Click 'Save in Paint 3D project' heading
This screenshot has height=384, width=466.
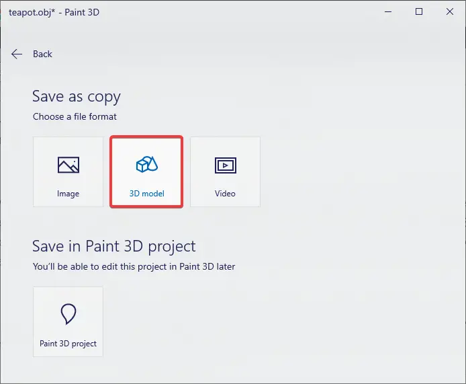point(114,247)
